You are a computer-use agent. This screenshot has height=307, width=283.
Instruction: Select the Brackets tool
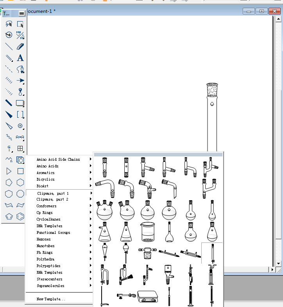click(20, 114)
